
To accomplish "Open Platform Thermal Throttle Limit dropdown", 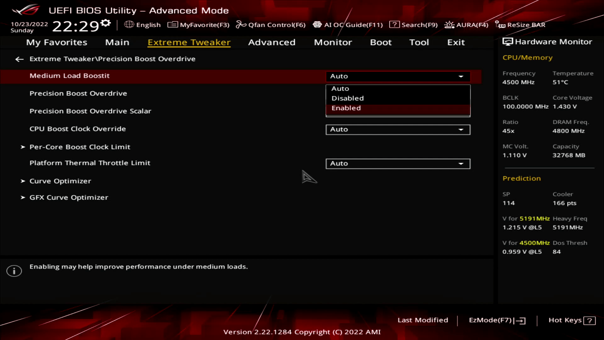I will 398,163.
